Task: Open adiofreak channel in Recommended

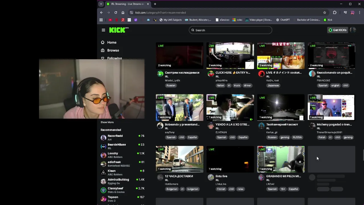Action: coord(123,164)
